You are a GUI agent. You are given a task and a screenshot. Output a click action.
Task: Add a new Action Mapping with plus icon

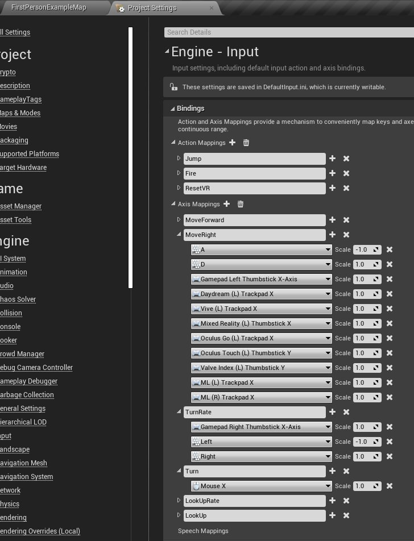click(233, 143)
